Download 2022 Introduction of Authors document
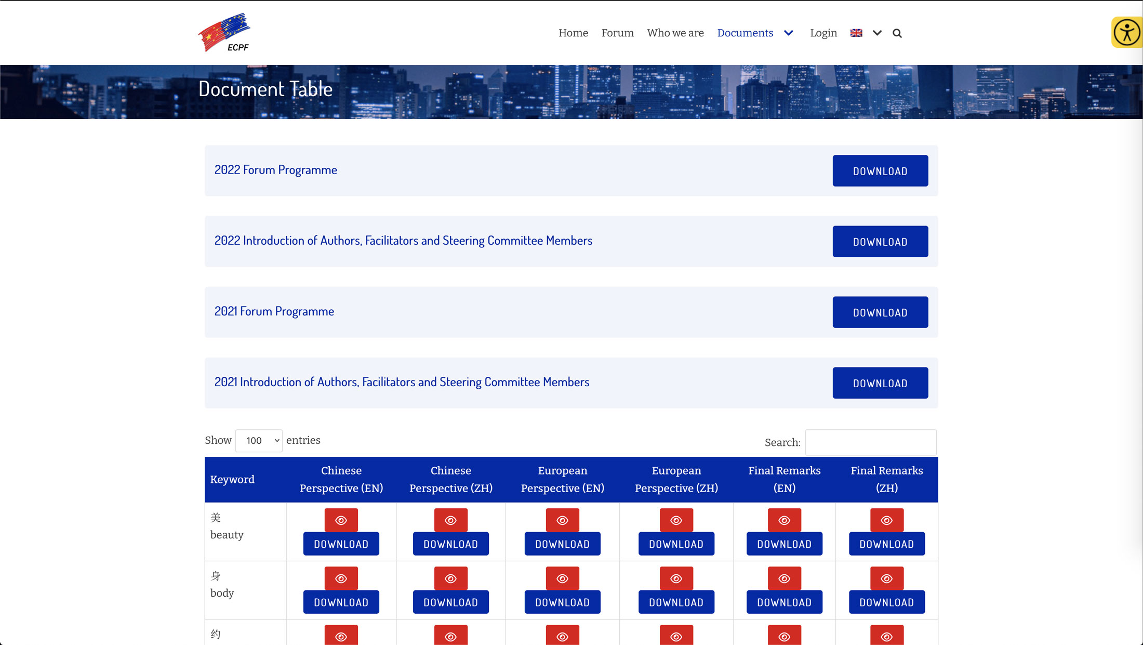 (880, 241)
